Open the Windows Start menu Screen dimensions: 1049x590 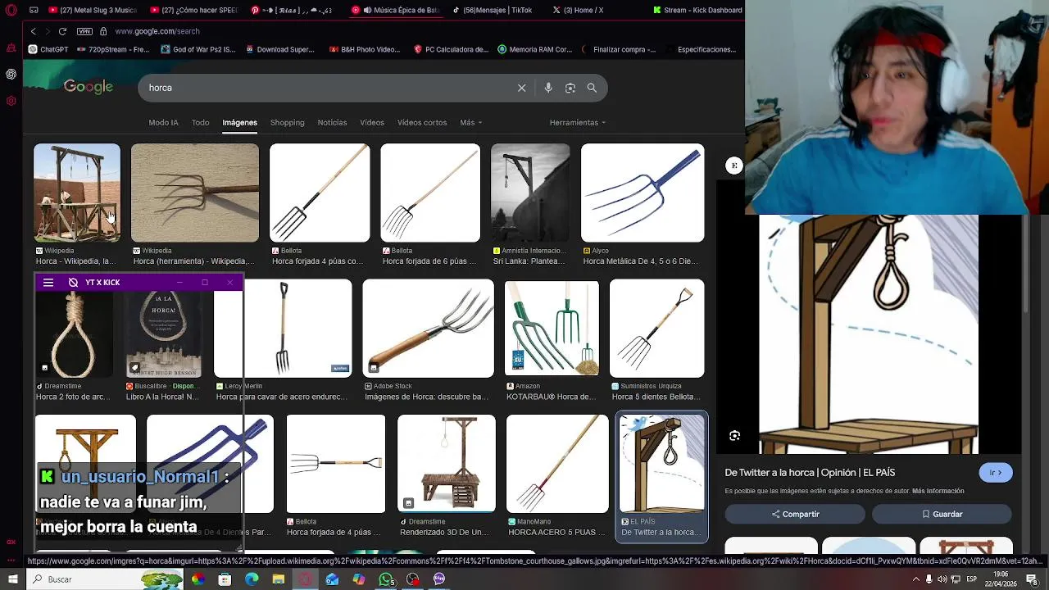12,579
